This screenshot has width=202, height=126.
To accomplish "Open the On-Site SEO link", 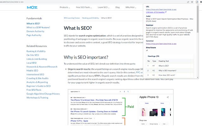I will (x=33, y=55).
